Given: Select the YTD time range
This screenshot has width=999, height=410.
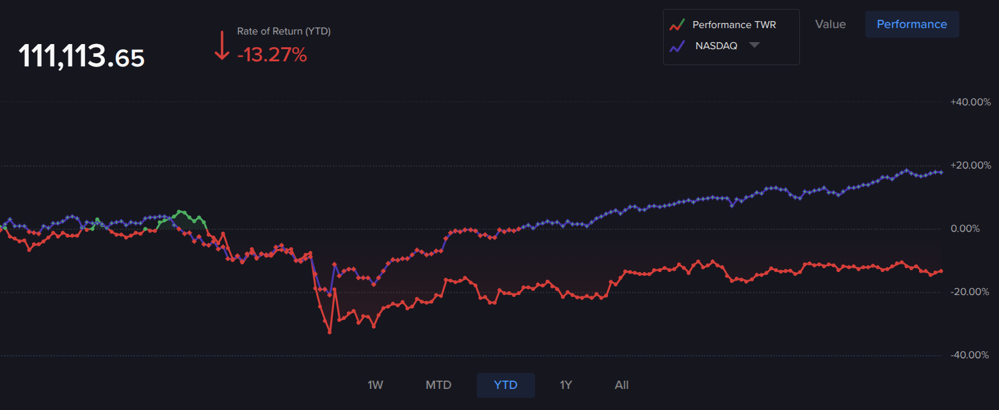Looking at the screenshot, I should pyautogui.click(x=505, y=385).
